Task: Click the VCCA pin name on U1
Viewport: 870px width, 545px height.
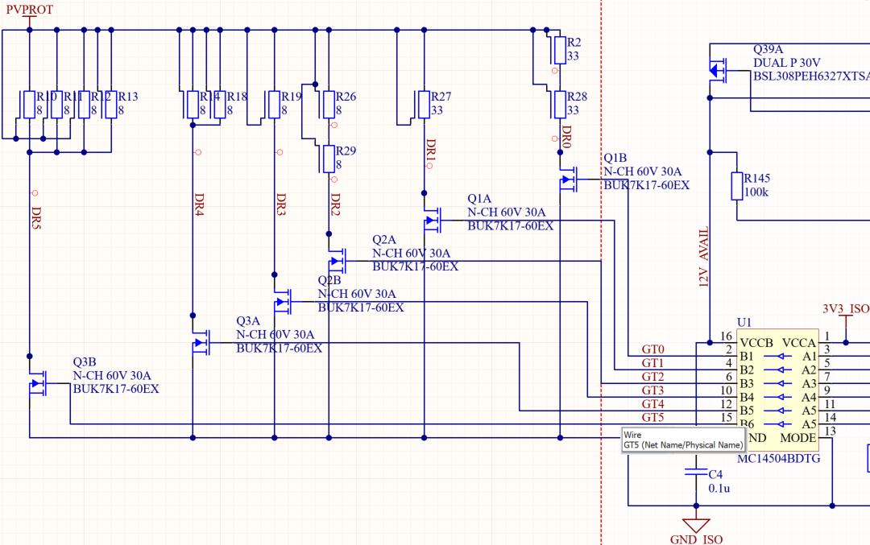Action: [x=799, y=343]
